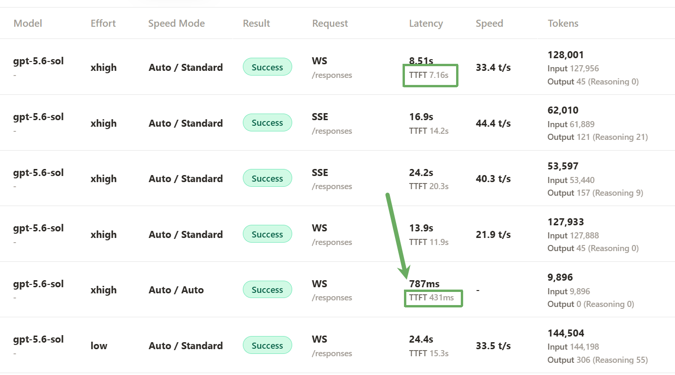Sort by the Speed Mode column header
The image size is (675, 375).
pyautogui.click(x=177, y=23)
